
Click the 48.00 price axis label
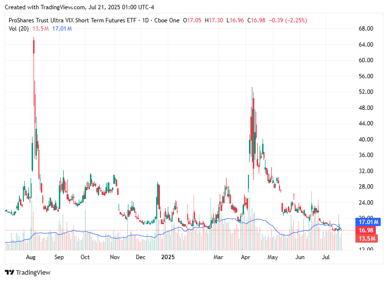(366, 108)
